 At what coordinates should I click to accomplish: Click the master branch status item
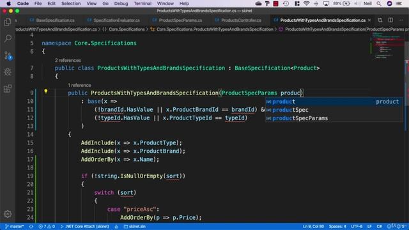(x=14, y=226)
